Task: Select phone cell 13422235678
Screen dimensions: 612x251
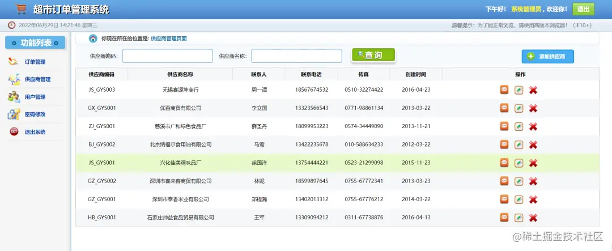Action: (x=312, y=144)
